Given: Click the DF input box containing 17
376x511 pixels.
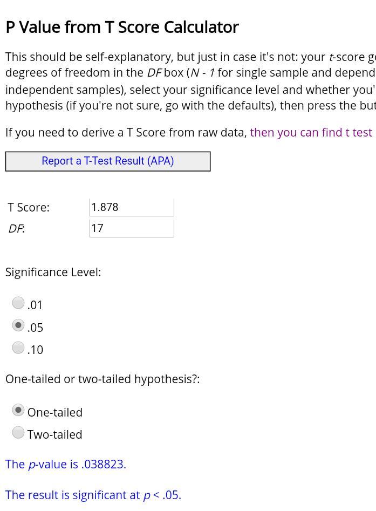Looking at the screenshot, I should [x=132, y=228].
